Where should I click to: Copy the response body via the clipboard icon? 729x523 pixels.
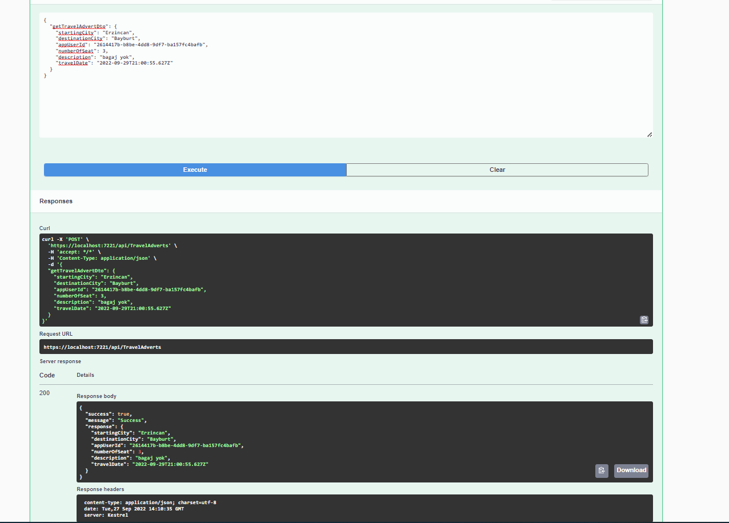[602, 470]
